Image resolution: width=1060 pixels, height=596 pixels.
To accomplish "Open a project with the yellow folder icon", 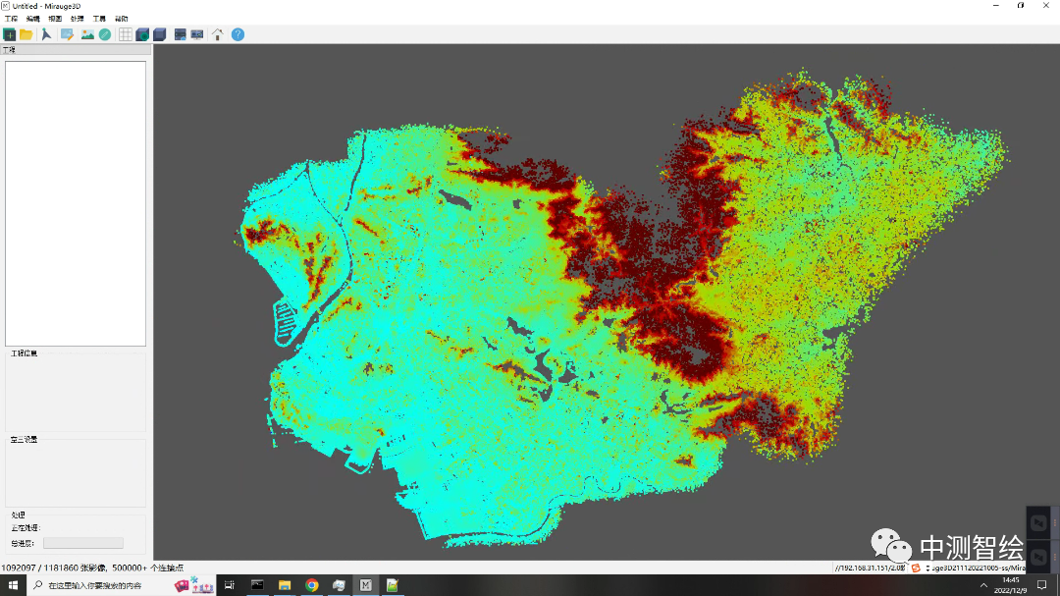I will point(26,34).
